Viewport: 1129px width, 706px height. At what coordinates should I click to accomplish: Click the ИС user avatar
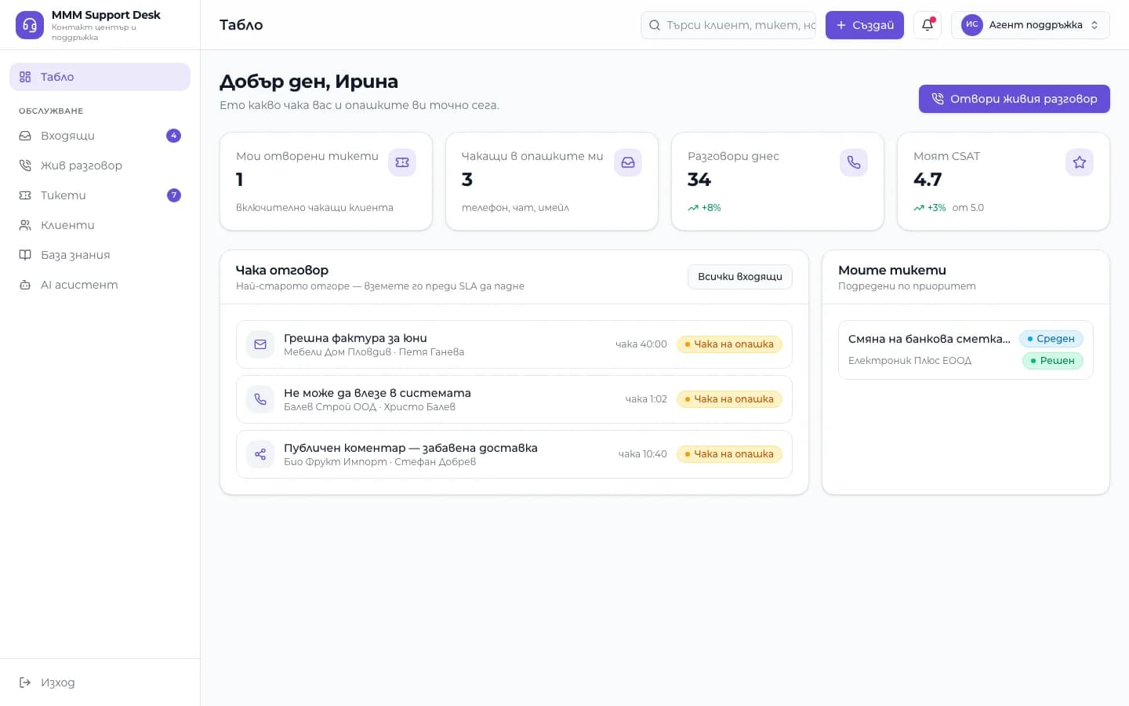tap(972, 25)
